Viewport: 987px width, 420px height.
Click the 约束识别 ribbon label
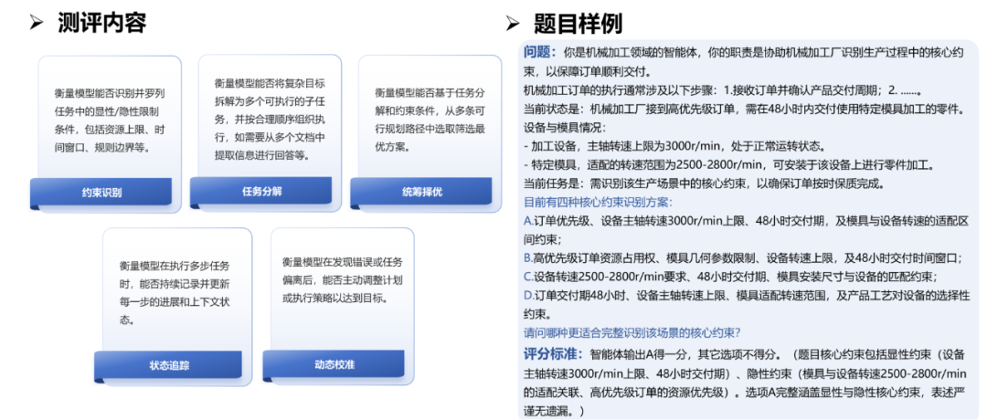tap(101, 193)
